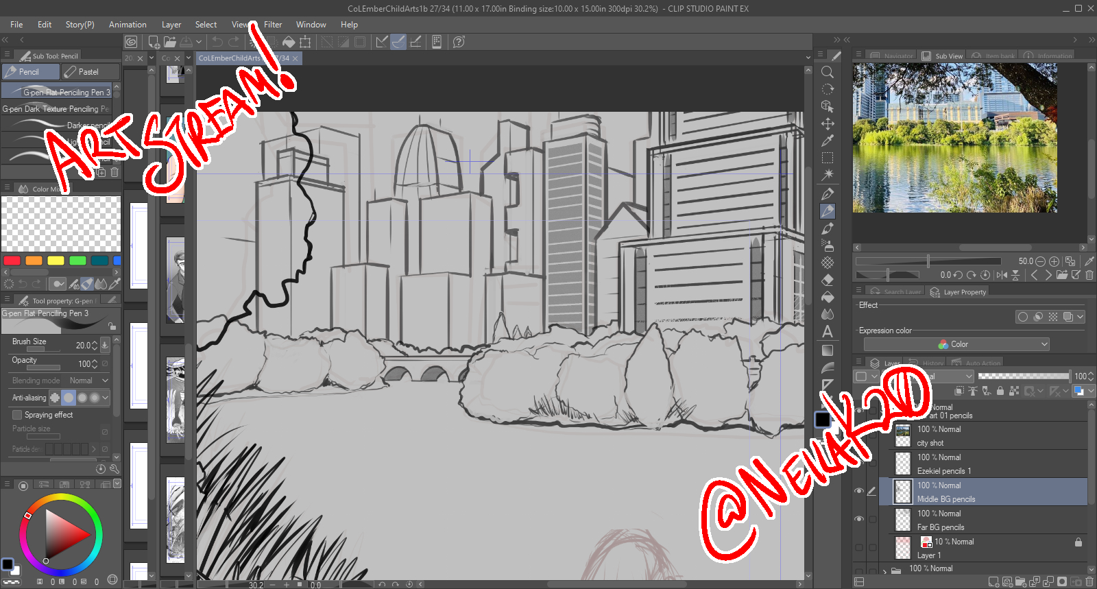
Task: Select the Zoom magnifier tool
Action: tap(828, 72)
